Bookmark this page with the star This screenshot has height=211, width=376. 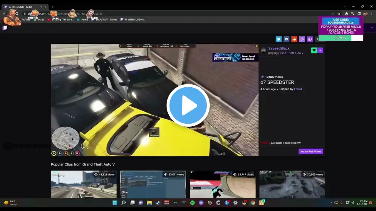pos(339,13)
